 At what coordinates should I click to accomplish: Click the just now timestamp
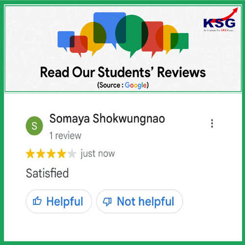click(x=98, y=154)
